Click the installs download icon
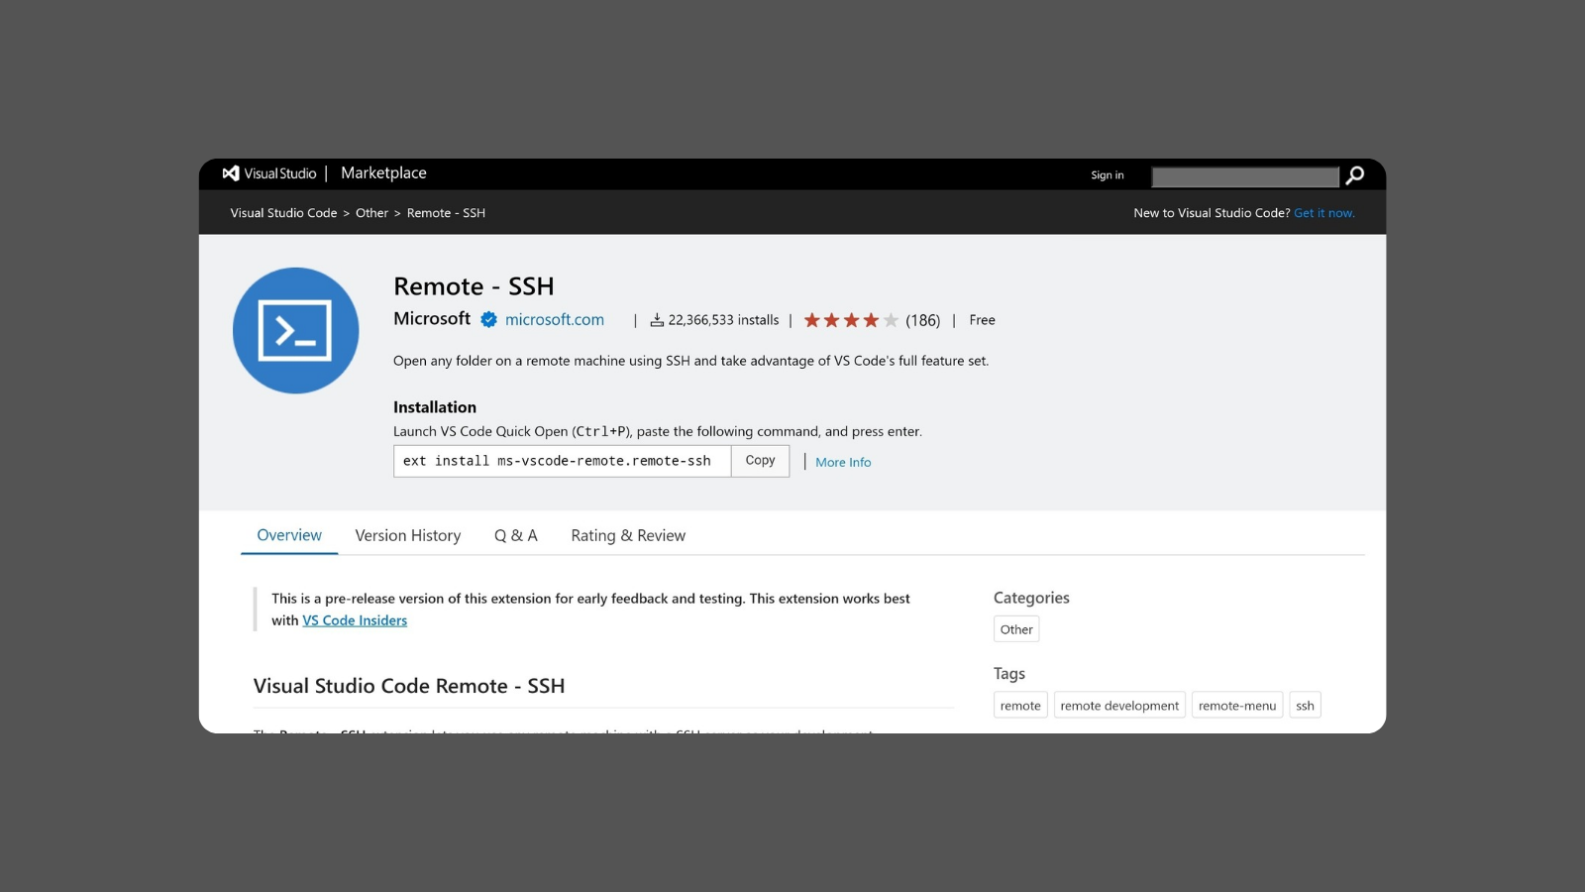The image size is (1585, 892). pos(657,320)
